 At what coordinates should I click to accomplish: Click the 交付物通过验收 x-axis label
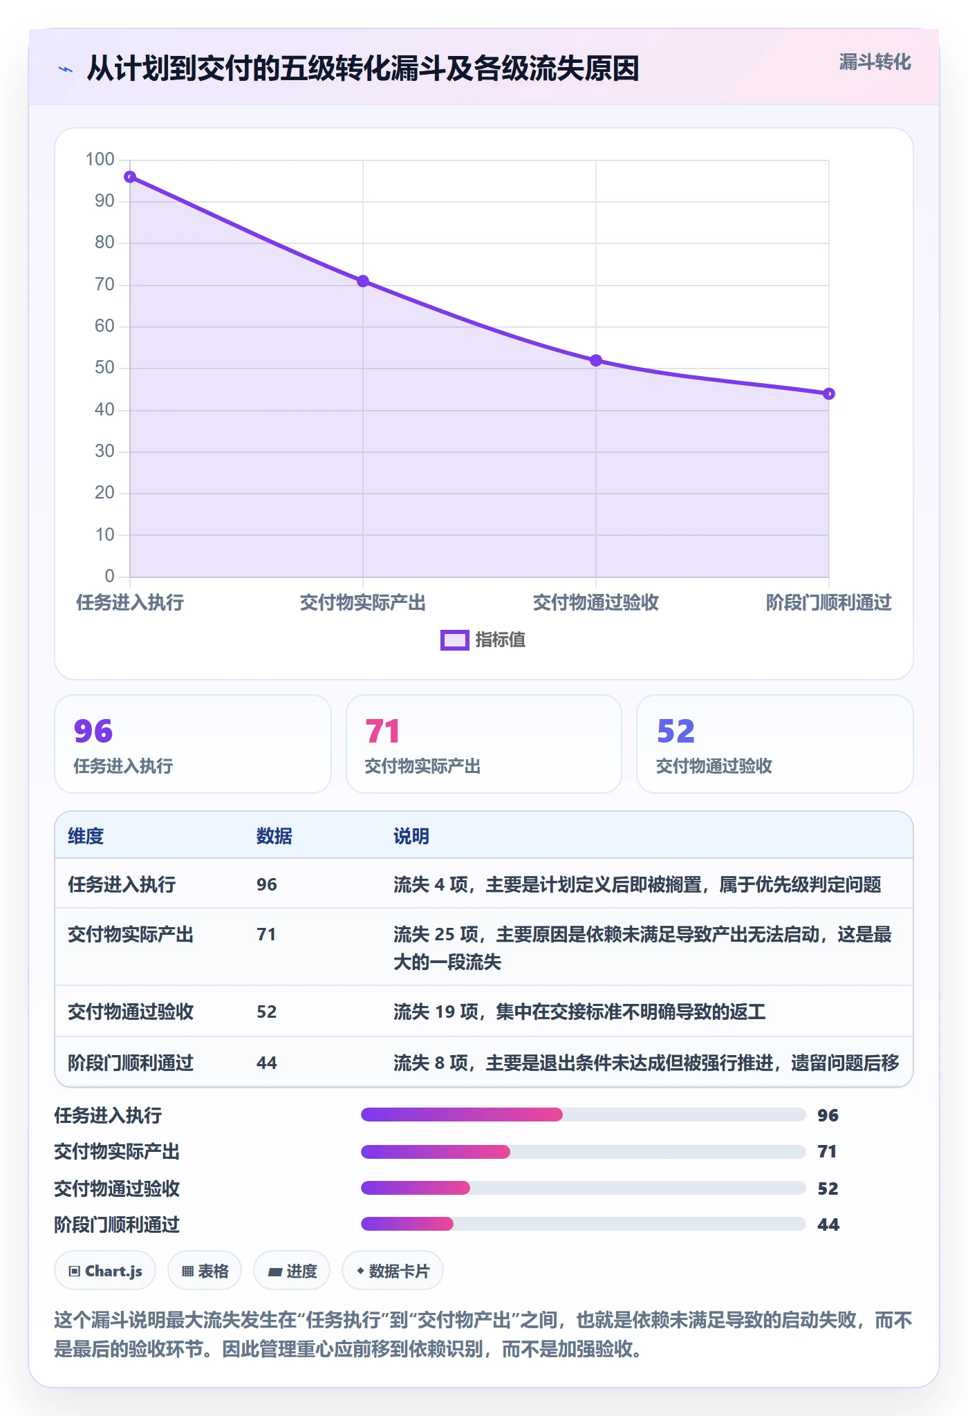pyautogui.click(x=596, y=603)
